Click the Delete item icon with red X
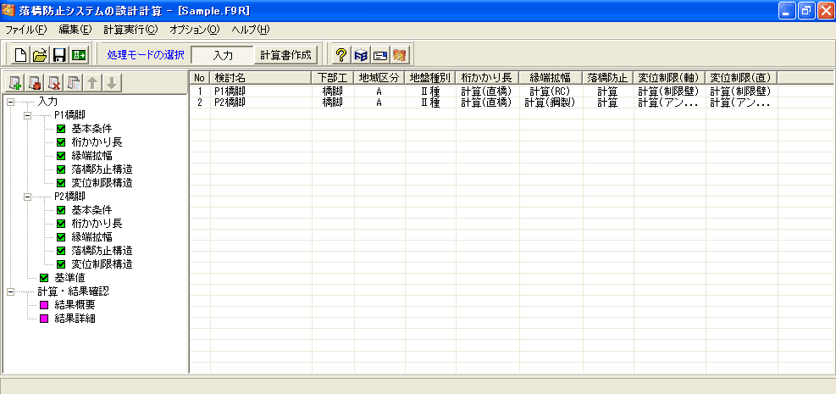The image size is (836, 394). (54, 83)
